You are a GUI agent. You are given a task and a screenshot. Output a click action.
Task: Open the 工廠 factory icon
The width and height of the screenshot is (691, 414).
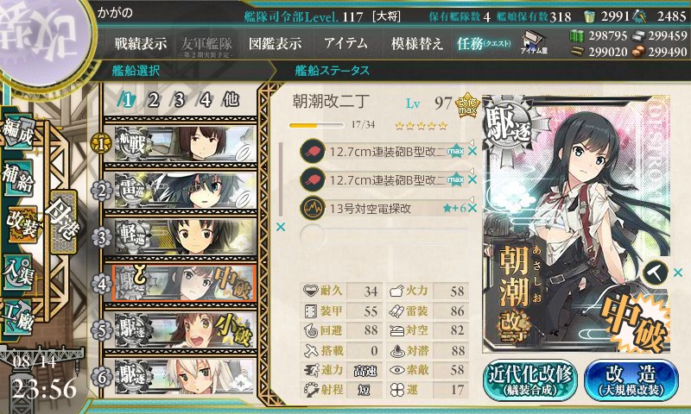tap(17, 317)
